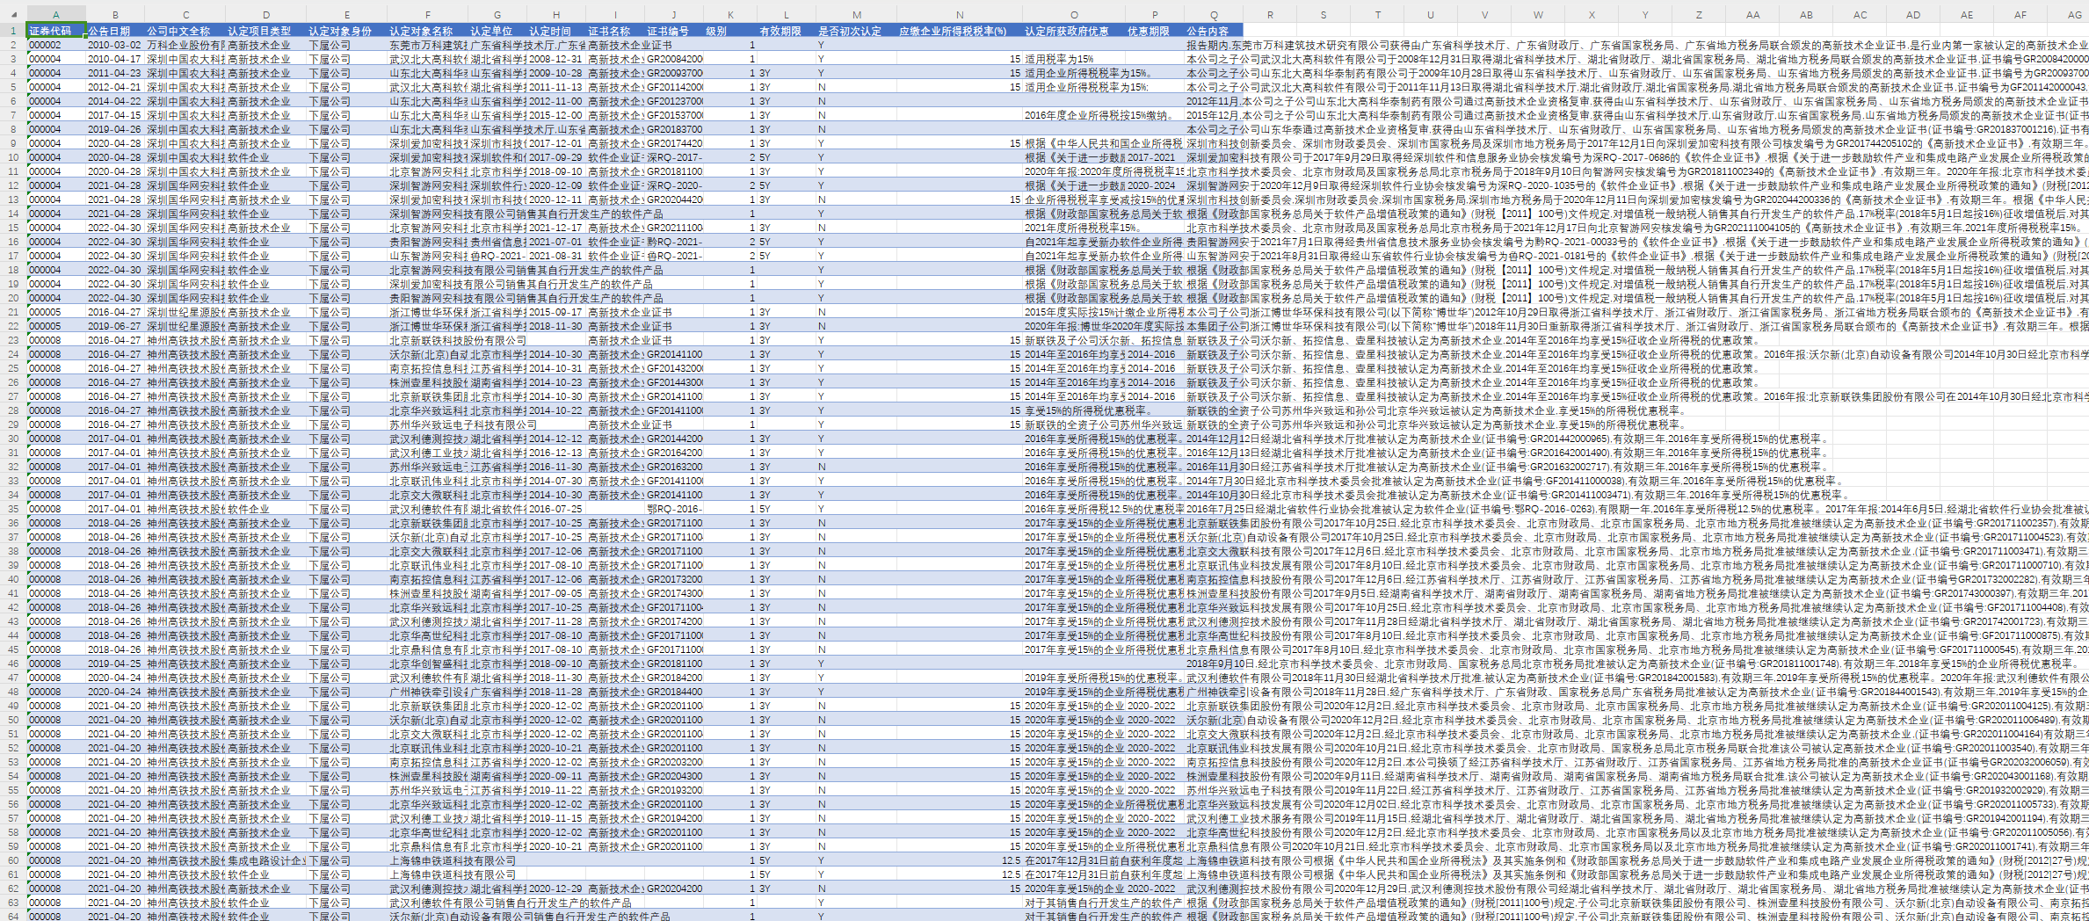Select row 21 by its row number
This screenshot has height=921, width=2089.
click(x=13, y=312)
